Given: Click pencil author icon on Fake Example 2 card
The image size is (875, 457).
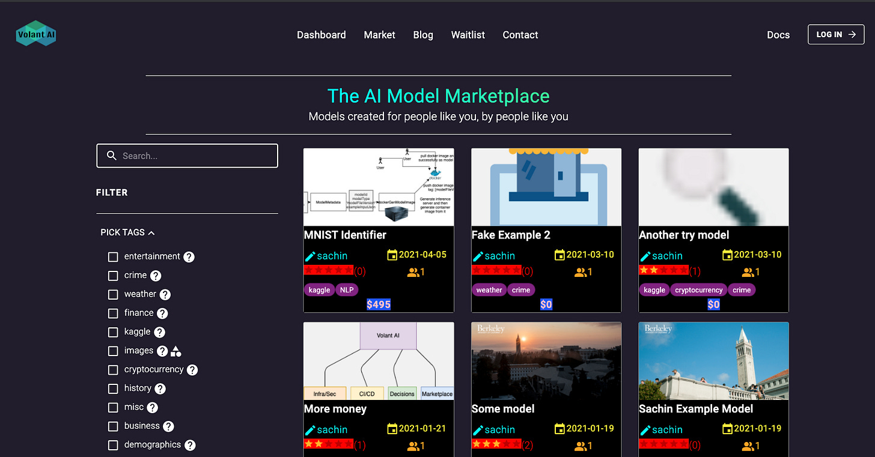Looking at the screenshot, I should (x=478, y=256).
